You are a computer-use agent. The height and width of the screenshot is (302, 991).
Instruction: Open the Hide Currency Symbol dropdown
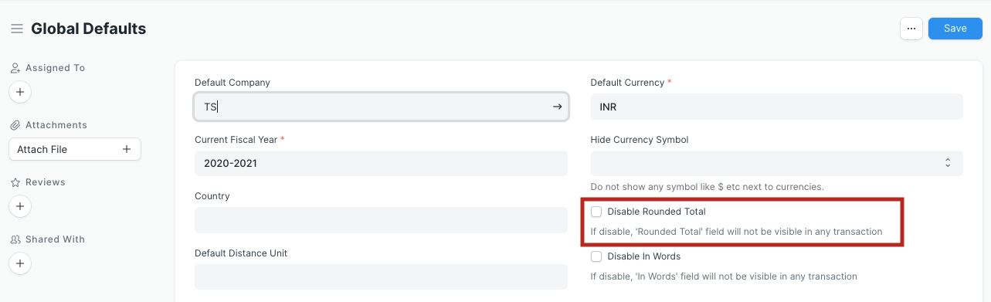coord(776,163)
